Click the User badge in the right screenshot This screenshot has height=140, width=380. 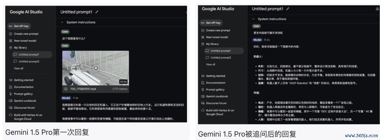256,26
